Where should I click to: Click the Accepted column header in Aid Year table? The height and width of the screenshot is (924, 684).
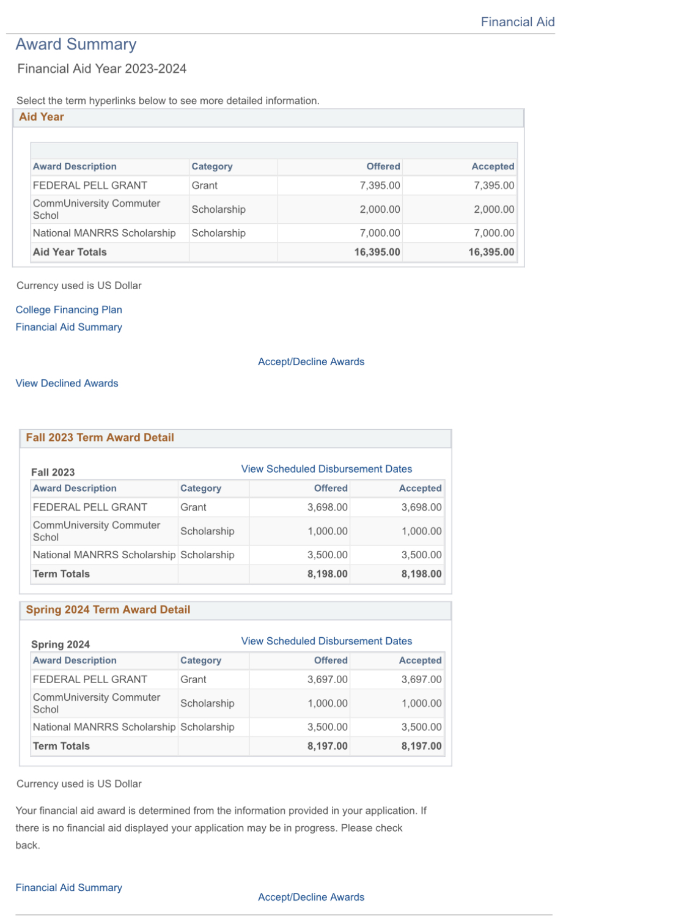[493, 166]
